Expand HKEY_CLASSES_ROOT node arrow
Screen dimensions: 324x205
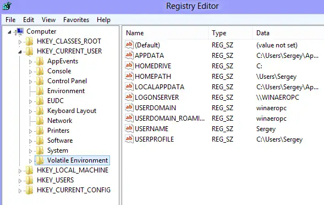point(20,42)
